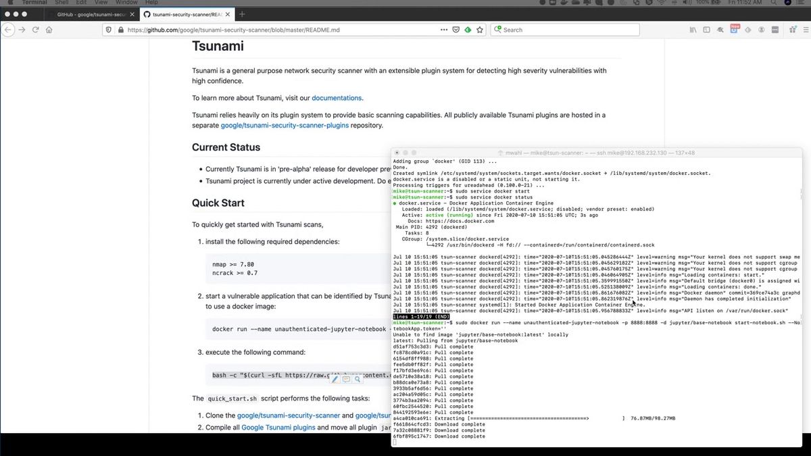Open the hamburger menu to toggle browser settings
The height and width of the screenshot is (456, 811).
tap(806, 30)
